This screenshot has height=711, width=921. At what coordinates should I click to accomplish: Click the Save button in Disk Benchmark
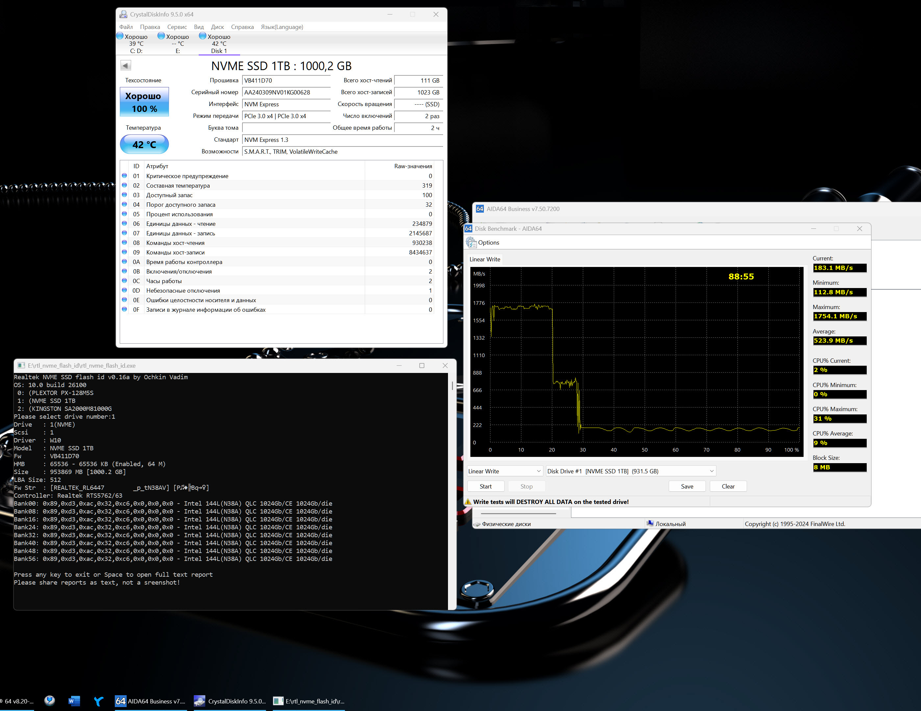(x=686, y=487)
